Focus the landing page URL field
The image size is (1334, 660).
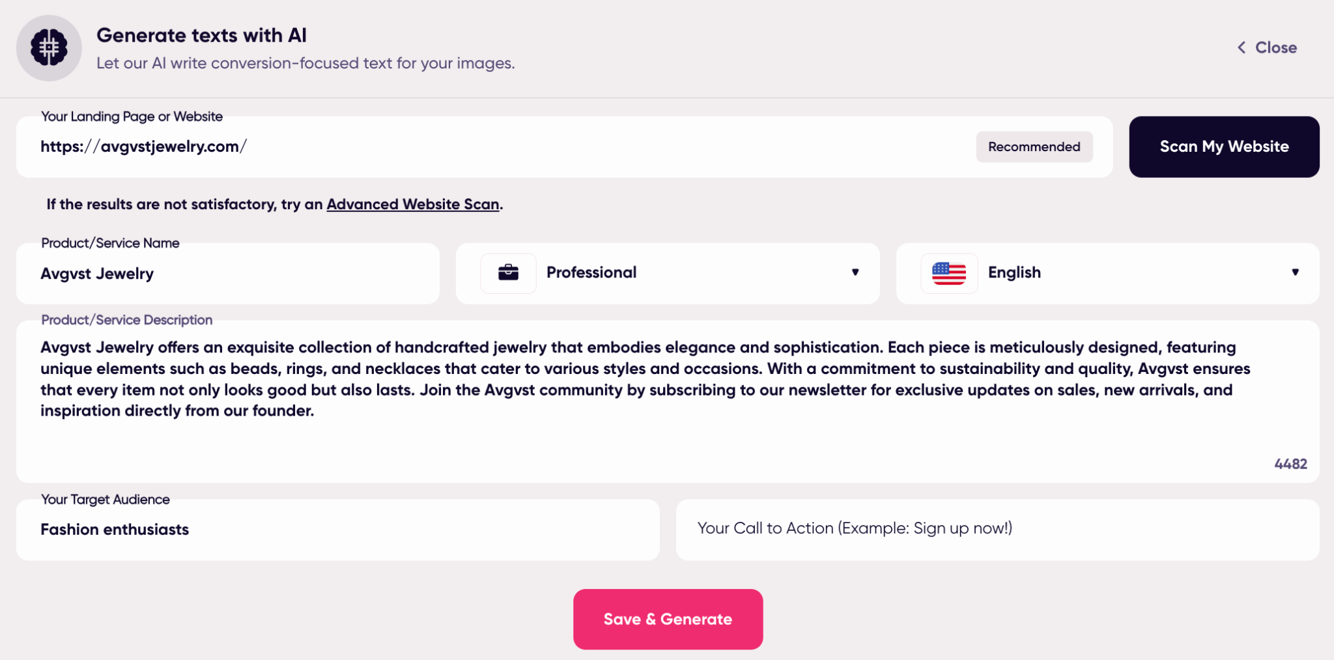(564, 147)
